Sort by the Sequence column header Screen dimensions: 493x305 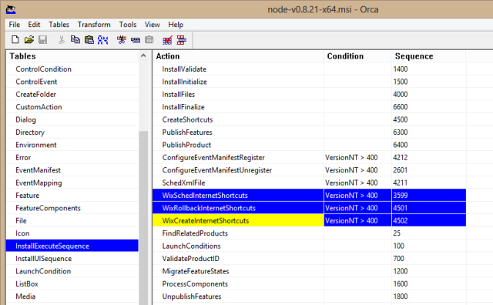pos(429,56)
